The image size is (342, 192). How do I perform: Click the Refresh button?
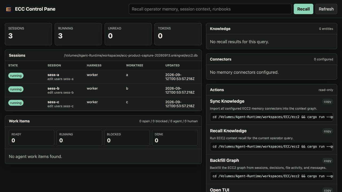tap(326, 9)
